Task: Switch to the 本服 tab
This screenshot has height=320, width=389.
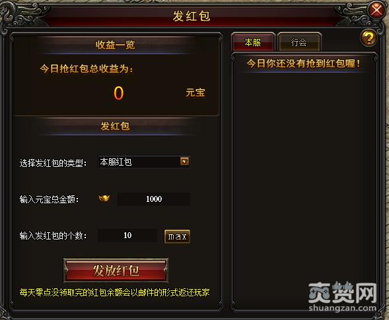Action: tap(252, 42)
